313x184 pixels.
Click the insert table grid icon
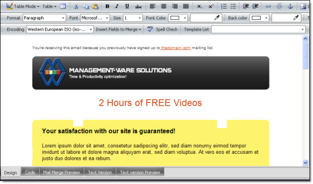click(x=63, y=6)
